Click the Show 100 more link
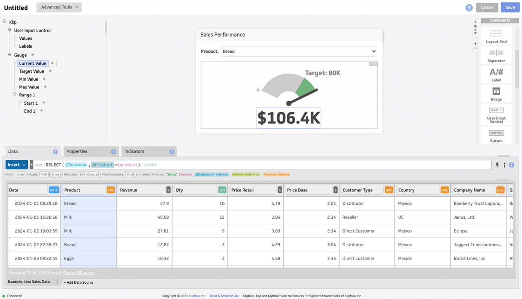The width and height of the screenshot is (522, 299). (x=79, y=273)
